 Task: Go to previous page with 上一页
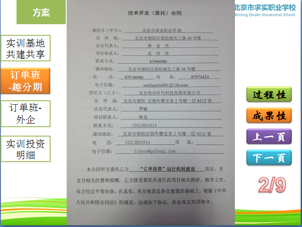tap(269, 137)
